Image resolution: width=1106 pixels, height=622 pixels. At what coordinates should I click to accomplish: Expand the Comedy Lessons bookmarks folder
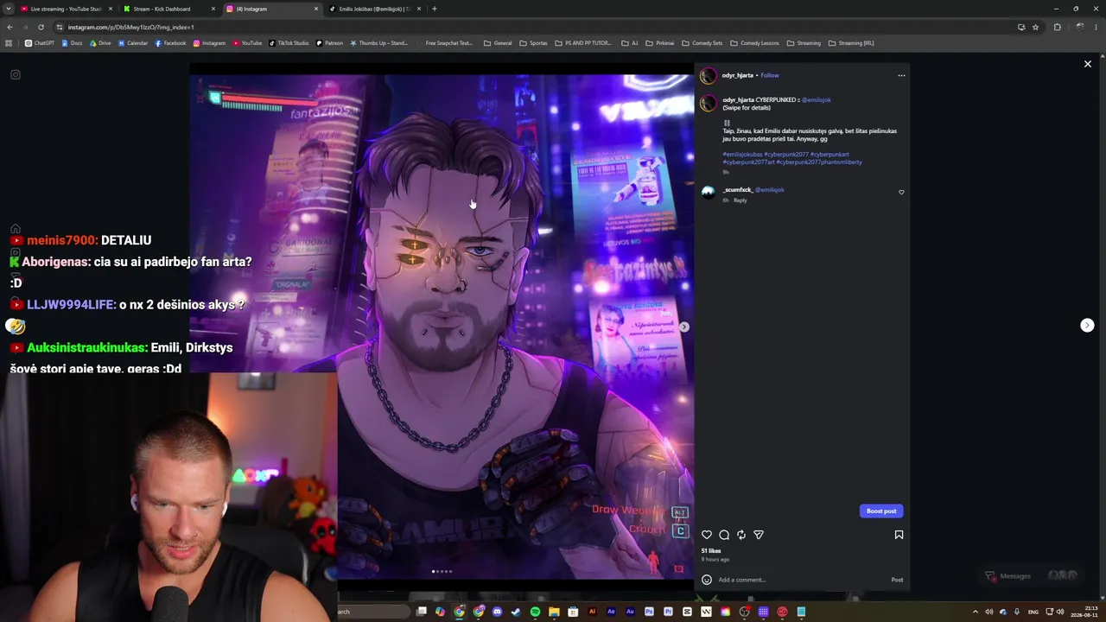point(754,43)
